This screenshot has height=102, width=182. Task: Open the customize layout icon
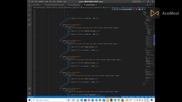[x=140, y=2]
